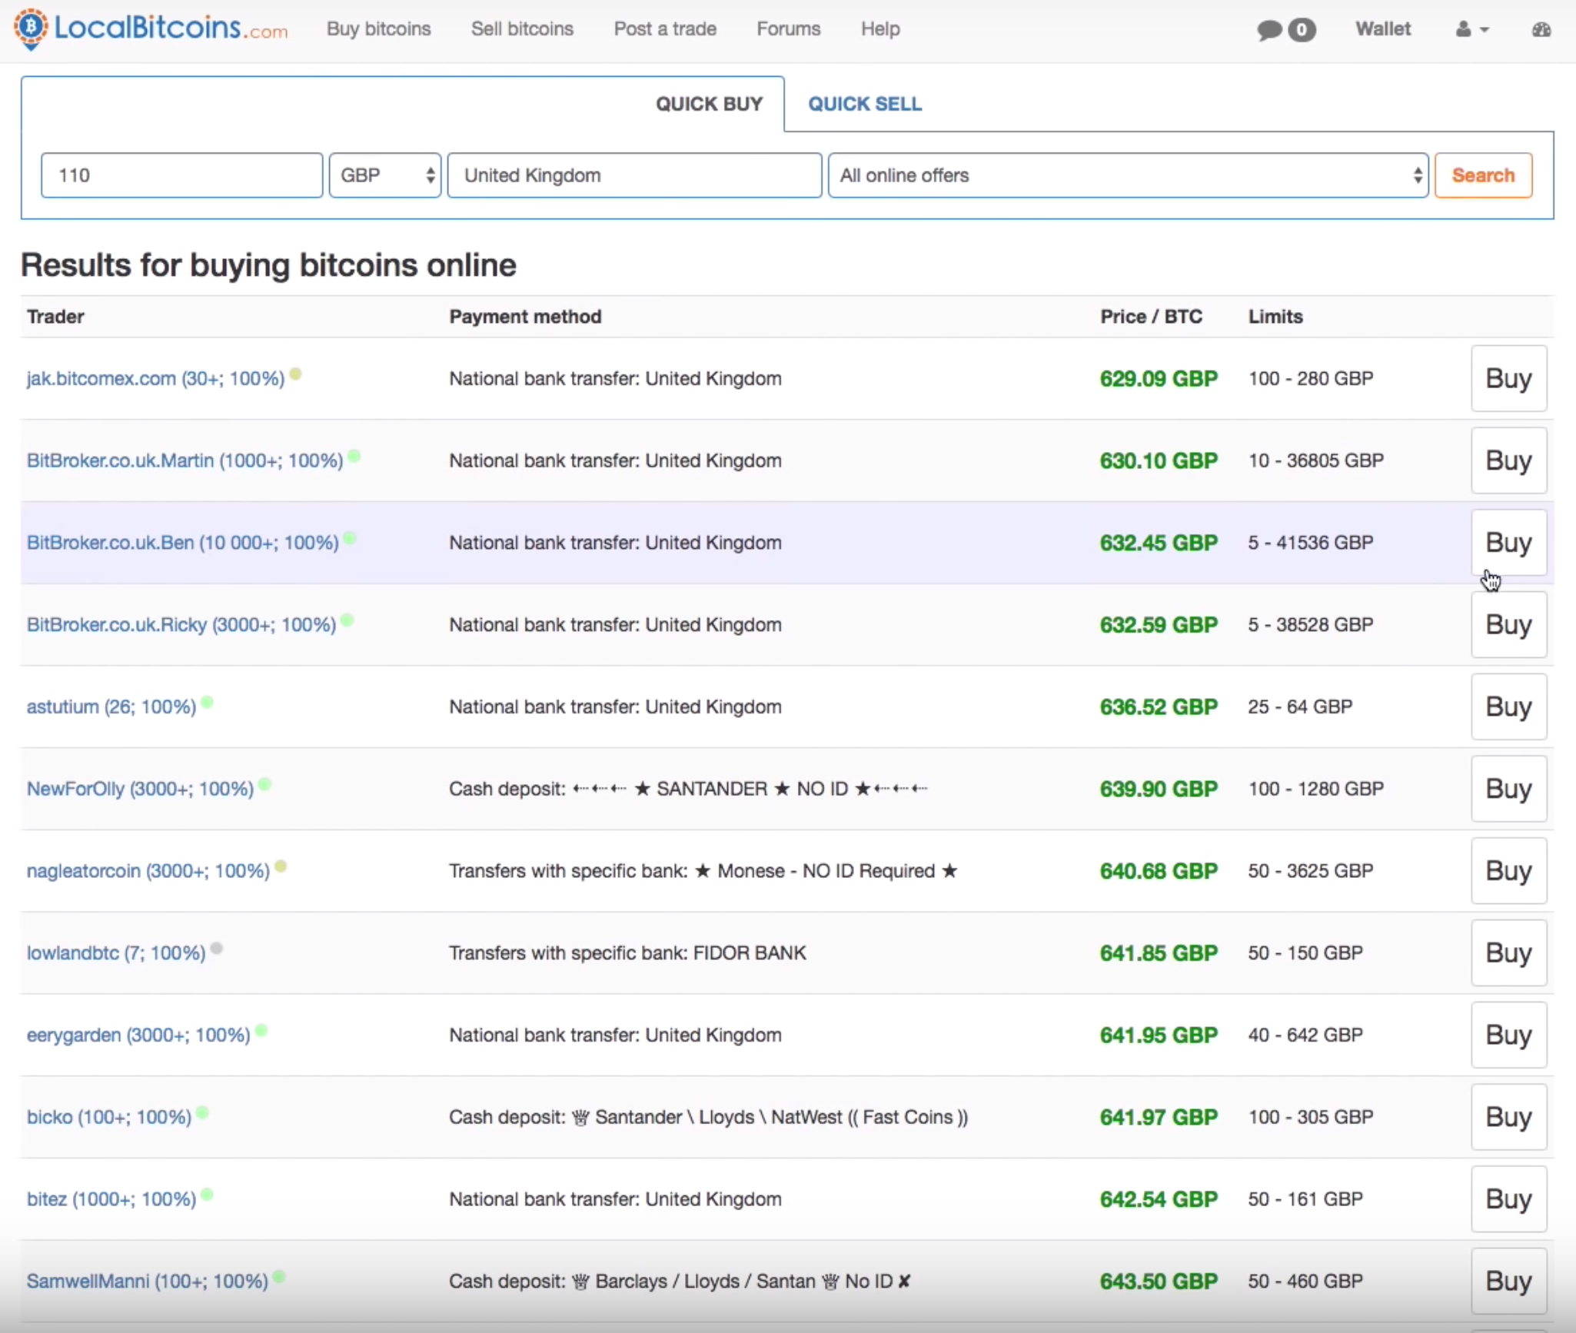Click the Santander Lloyds NatWest Fast Coins text
The width and height of the screenshot is (1576, 1333).
click(x=709, y=1118)
